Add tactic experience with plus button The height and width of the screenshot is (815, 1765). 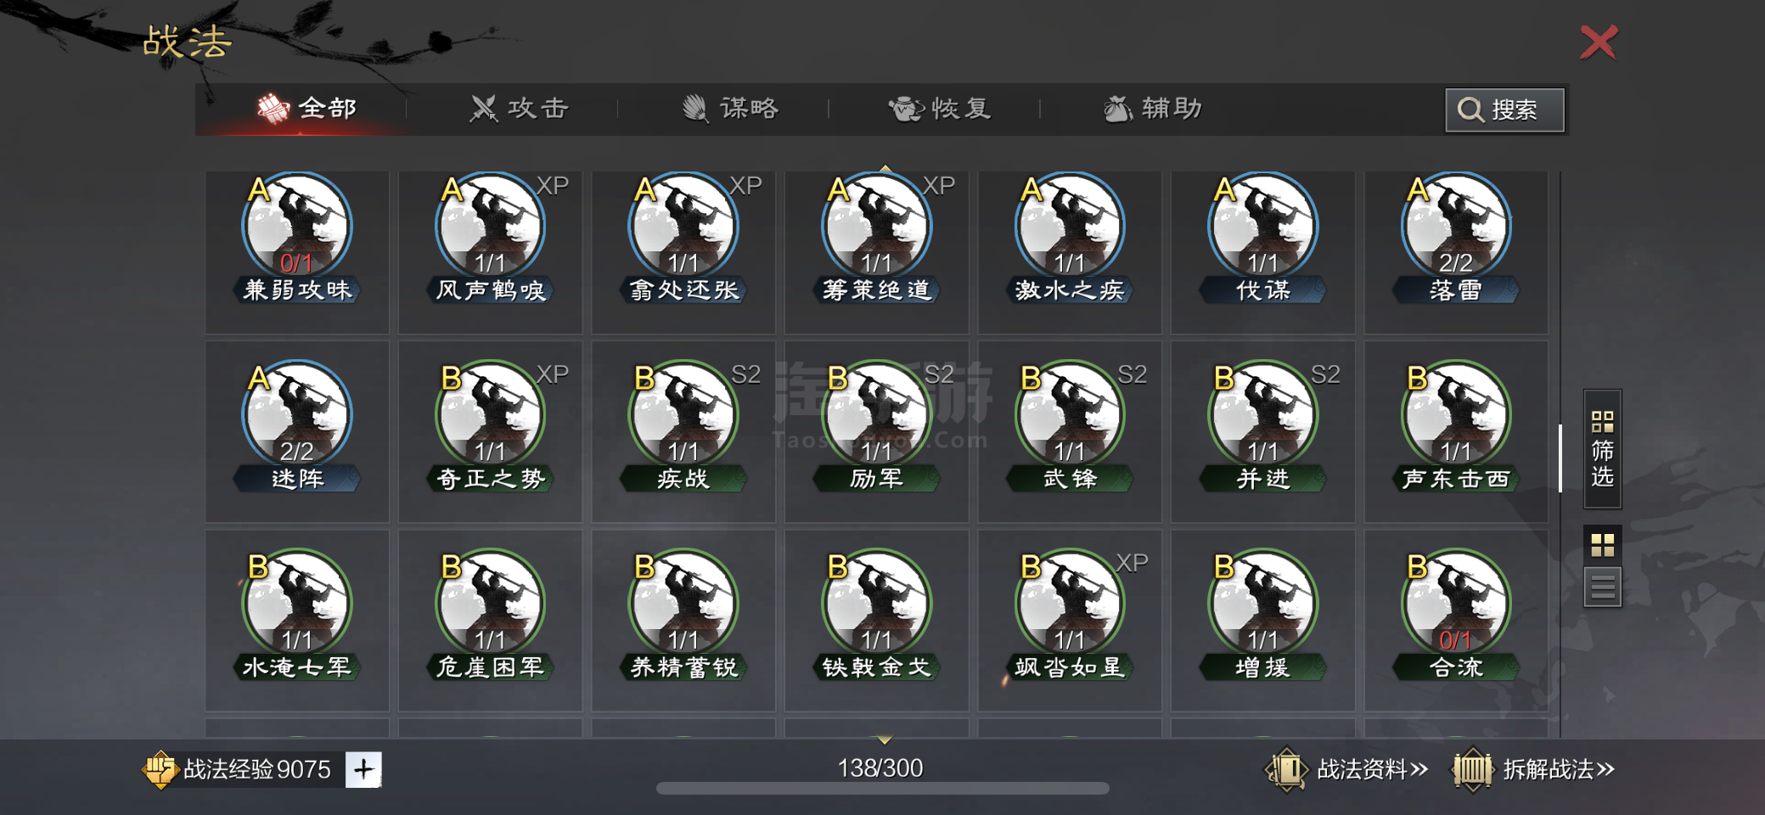pos(363,769)
